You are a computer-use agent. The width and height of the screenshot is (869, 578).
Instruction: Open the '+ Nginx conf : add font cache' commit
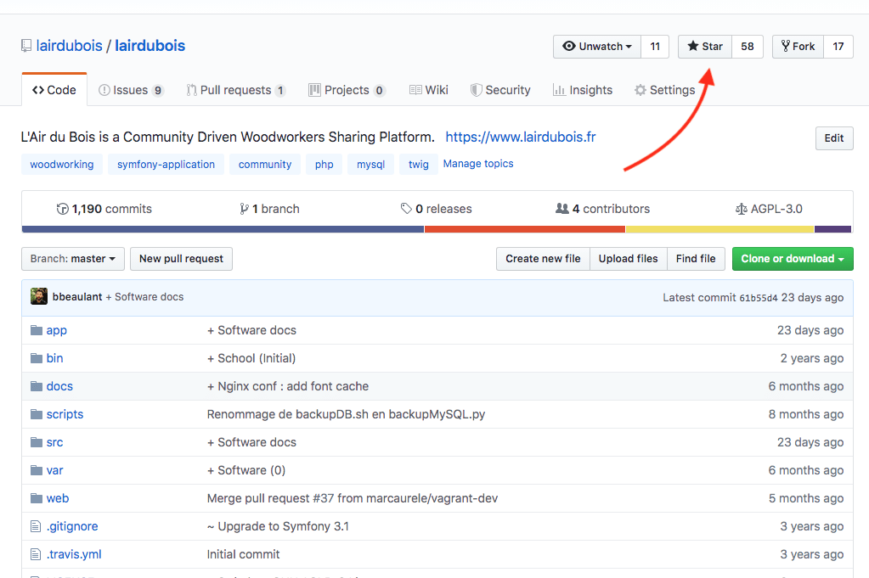pos(288,386)
